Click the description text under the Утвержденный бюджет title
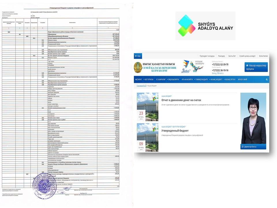Viewport: 277px width, 208px height. coord(182,135)
